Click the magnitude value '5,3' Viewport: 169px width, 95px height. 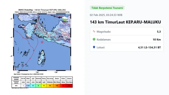[159, 32]
